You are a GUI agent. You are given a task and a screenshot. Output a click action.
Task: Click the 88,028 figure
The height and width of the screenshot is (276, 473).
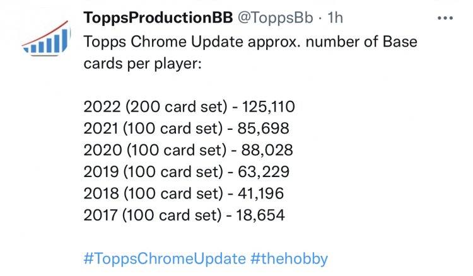267,150
